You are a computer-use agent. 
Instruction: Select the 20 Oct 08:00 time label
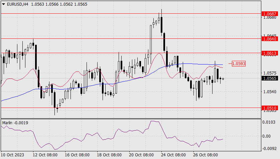pyautogui.click(x=141, y=155)
